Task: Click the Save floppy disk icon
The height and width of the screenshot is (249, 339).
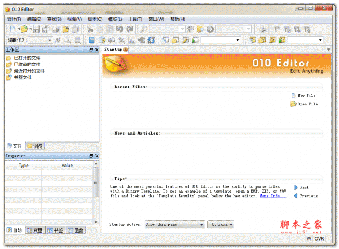Action: click(x=36, y=29)
